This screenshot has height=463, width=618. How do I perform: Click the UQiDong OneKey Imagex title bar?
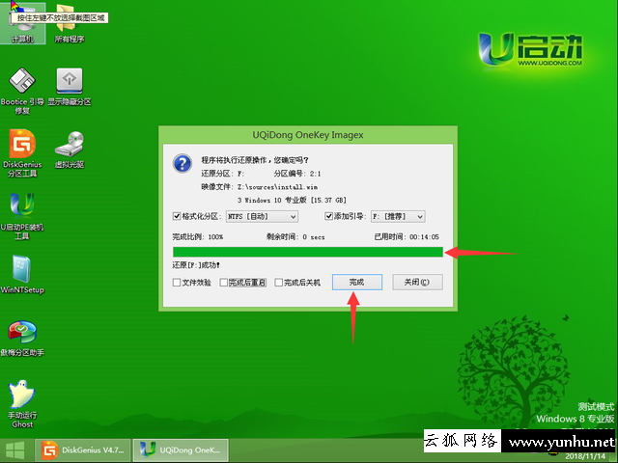tap(308, 135)
